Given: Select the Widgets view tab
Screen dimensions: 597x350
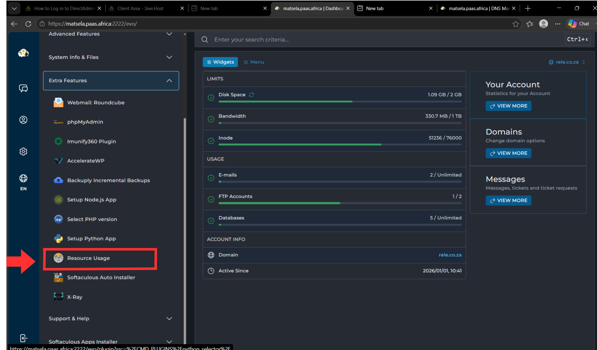Looking at the screenshot, I should pyautogui.click(x=220, y=62).
